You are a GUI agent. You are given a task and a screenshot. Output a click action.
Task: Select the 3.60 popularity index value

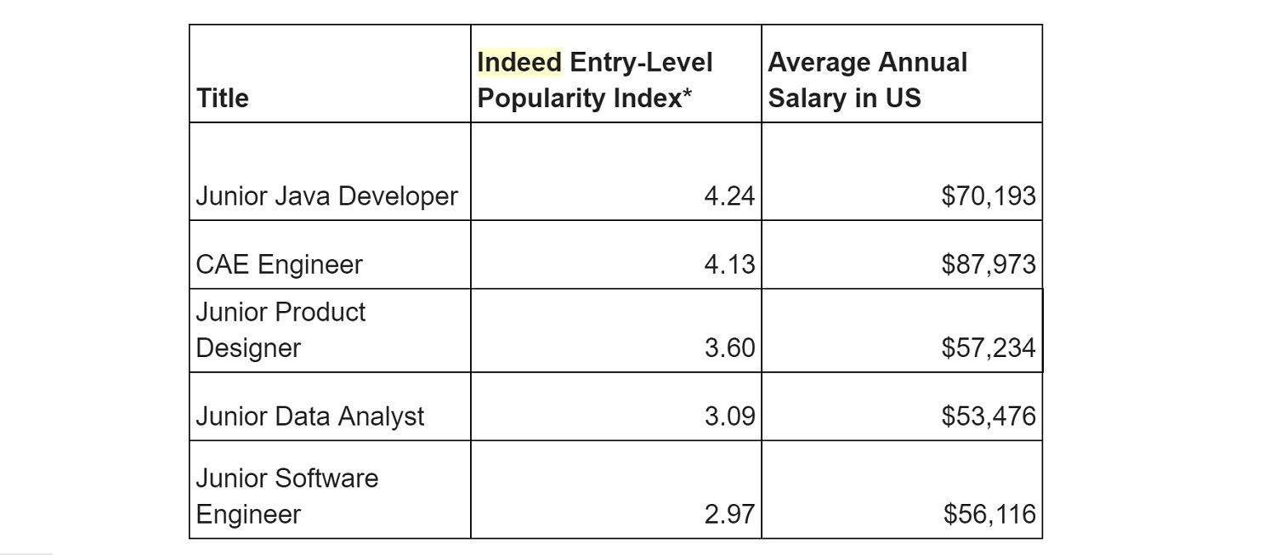click(728, 348)
